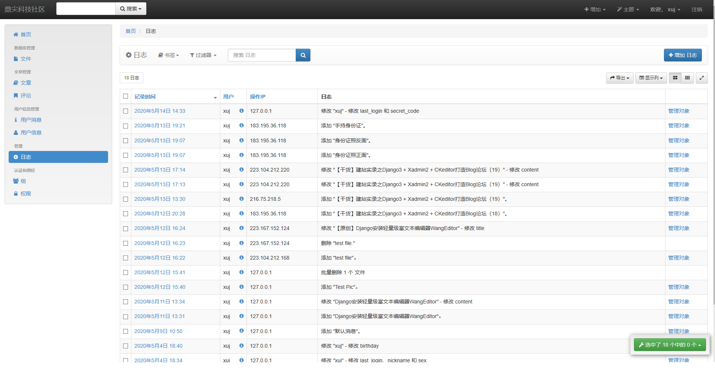715x375 pixels.
Task: Click 管理对象 in the Test Pic row
Action: pos(679,287)
